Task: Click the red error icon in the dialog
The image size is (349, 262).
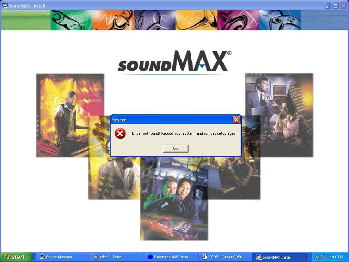Action: 120,133
